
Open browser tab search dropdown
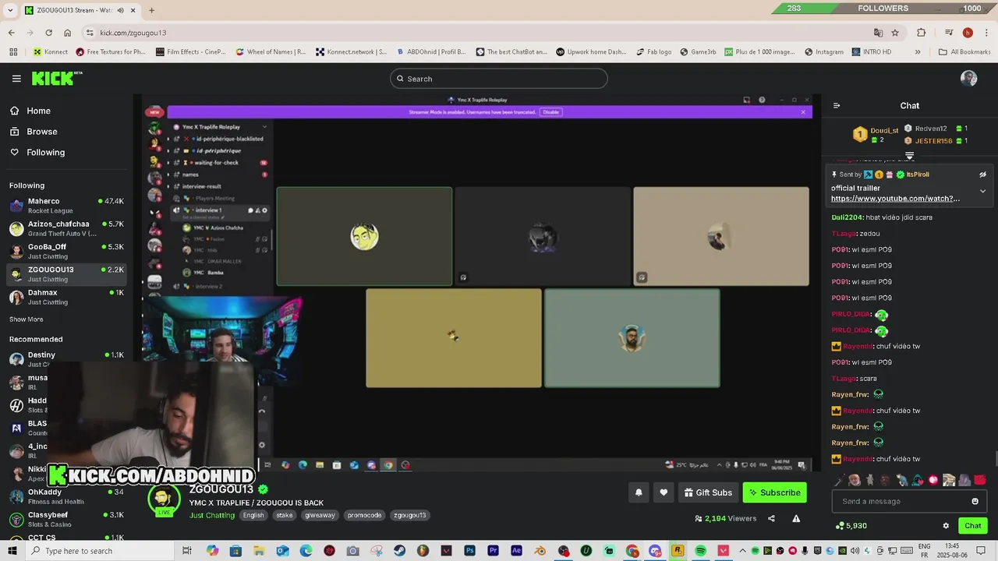click(10, 10)
